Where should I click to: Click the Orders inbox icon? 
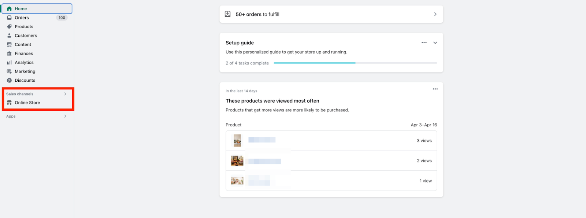coord(10,18)
